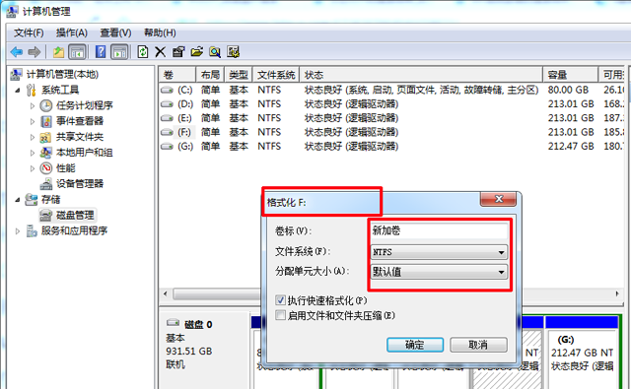Click the Back arrow toolbar icon
Image resolution: width=631 pixels, height=389 pixels.
coord(17,52)
